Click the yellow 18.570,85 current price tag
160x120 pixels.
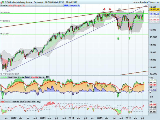[154, 9]
